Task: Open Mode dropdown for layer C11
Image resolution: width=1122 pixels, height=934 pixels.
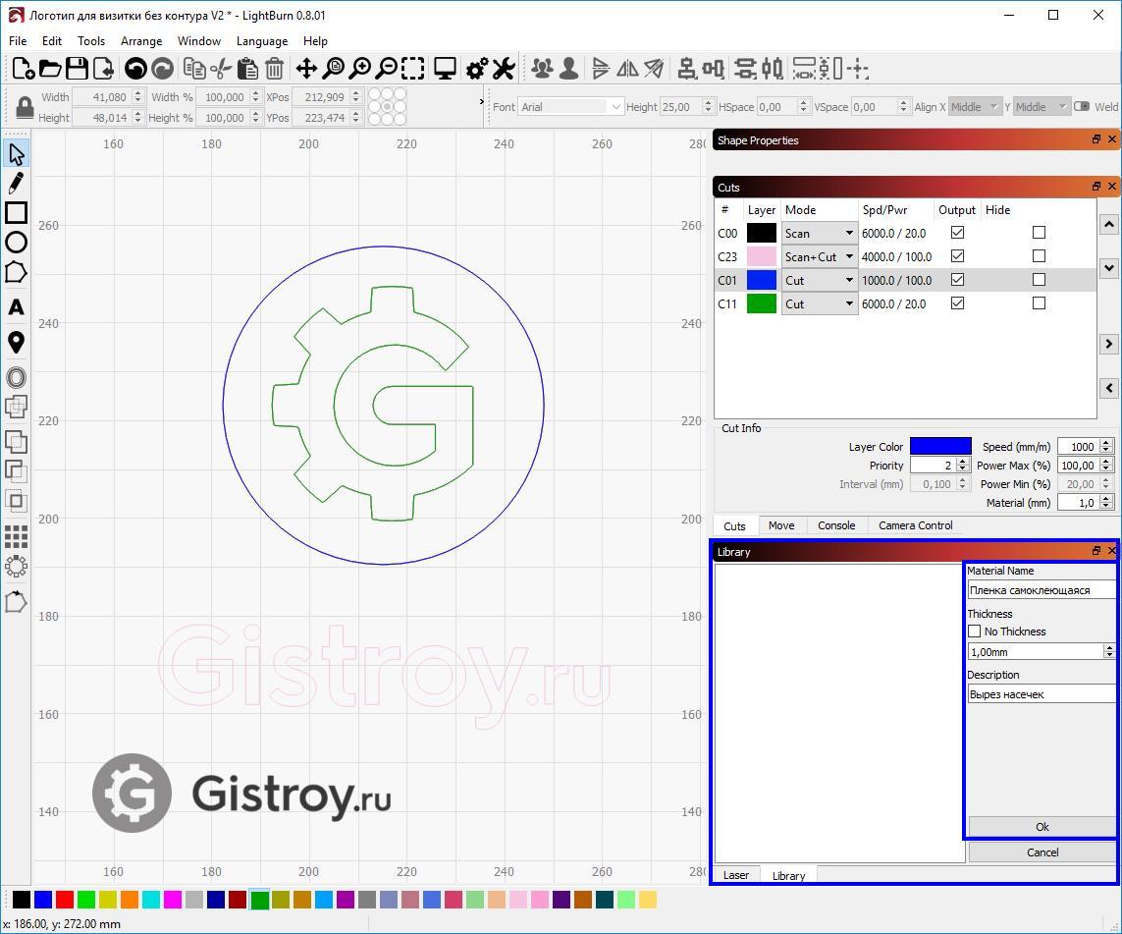Action: (x=820, y=304)
